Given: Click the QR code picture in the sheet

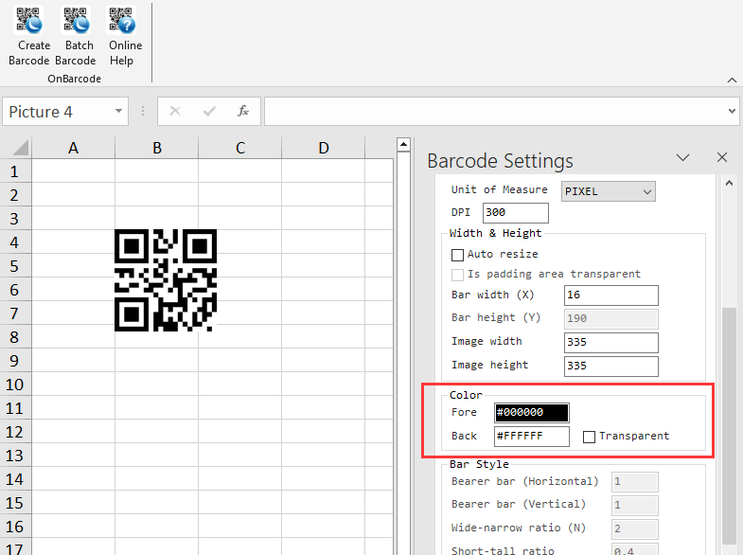Looking at the screenshot, I should 166,280.
